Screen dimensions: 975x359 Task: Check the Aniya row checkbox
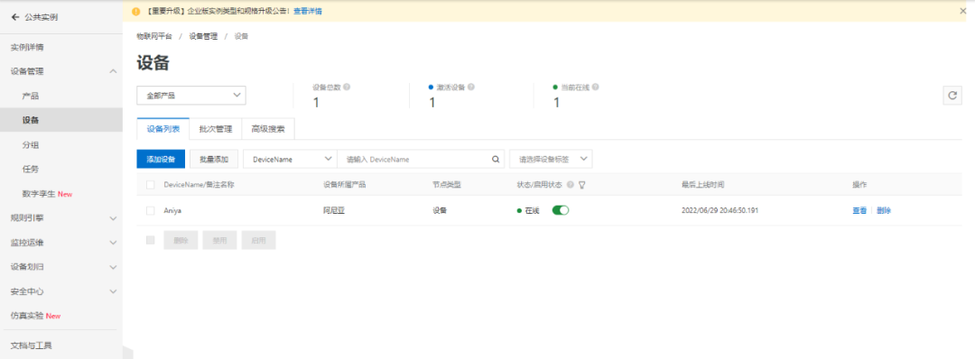[x=151, y=210]
